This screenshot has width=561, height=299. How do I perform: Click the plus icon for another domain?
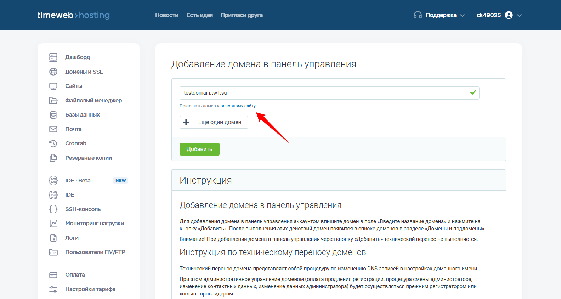pyautogui.click(x=186, y=122)
